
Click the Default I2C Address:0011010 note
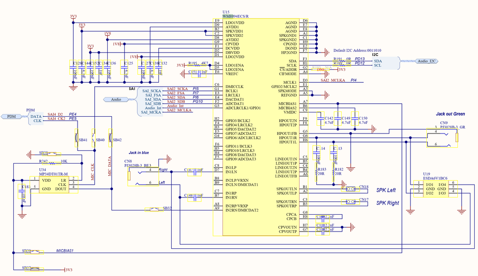click(x=357, y=51)
